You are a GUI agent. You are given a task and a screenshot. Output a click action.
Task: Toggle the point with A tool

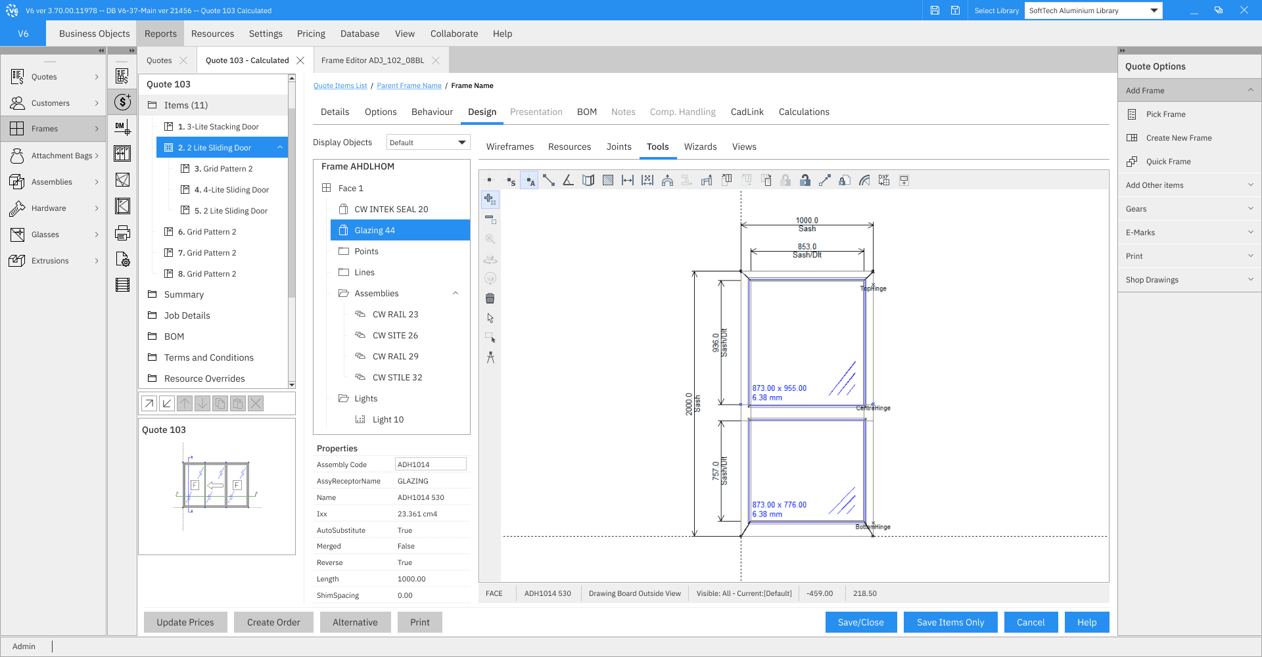click(529, 180)
